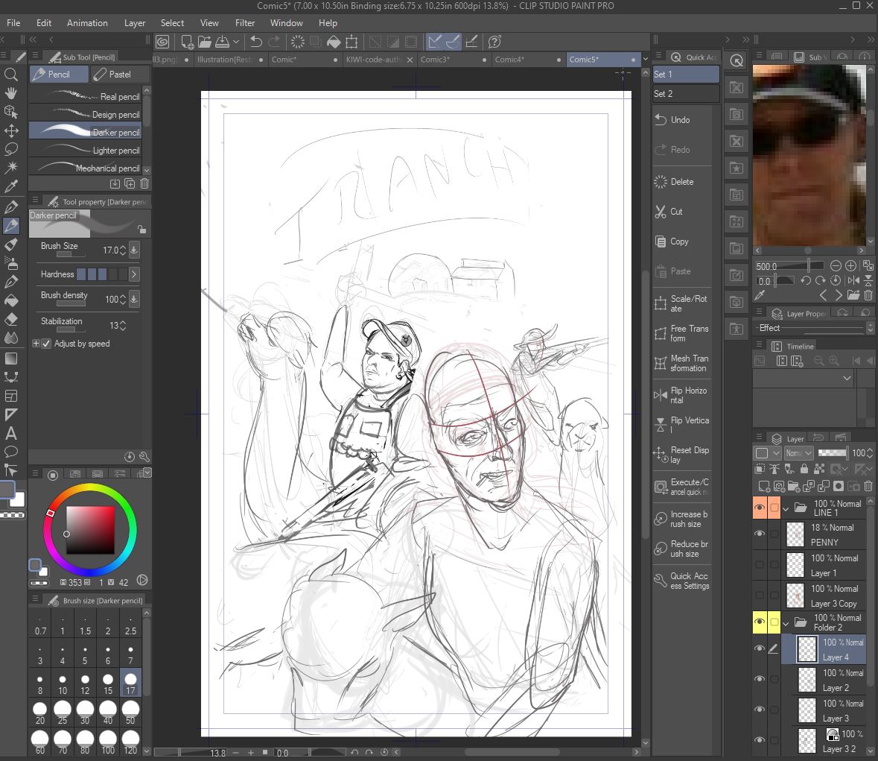Select the Fill bucket tool
Image resolution: width=878 pixels, height=761 pixels.
pyautogui.click(x=10, y=301)
